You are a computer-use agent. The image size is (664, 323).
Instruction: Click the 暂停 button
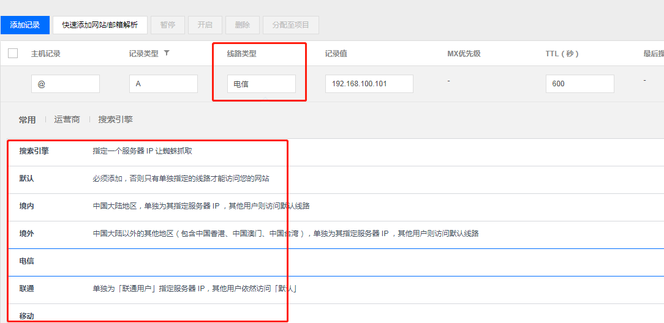pos(167,25)
